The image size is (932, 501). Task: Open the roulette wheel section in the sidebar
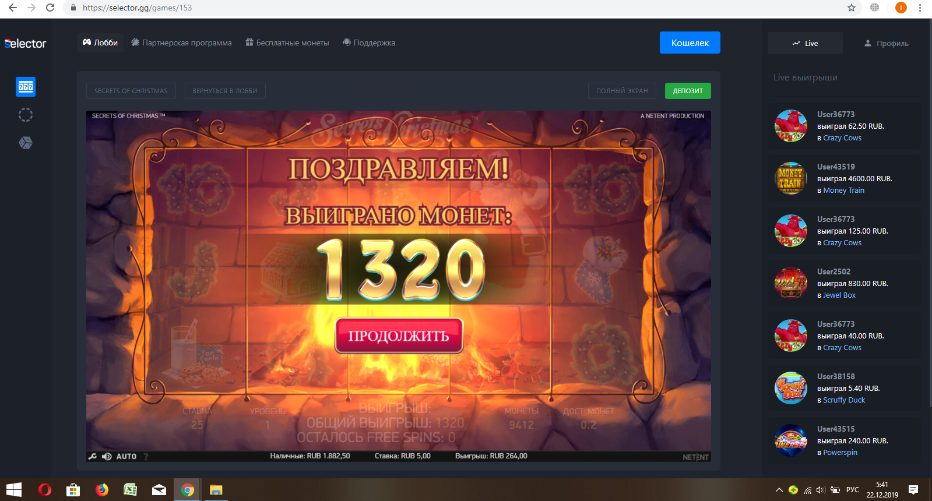pyautogui.click(x=26, y=115)
